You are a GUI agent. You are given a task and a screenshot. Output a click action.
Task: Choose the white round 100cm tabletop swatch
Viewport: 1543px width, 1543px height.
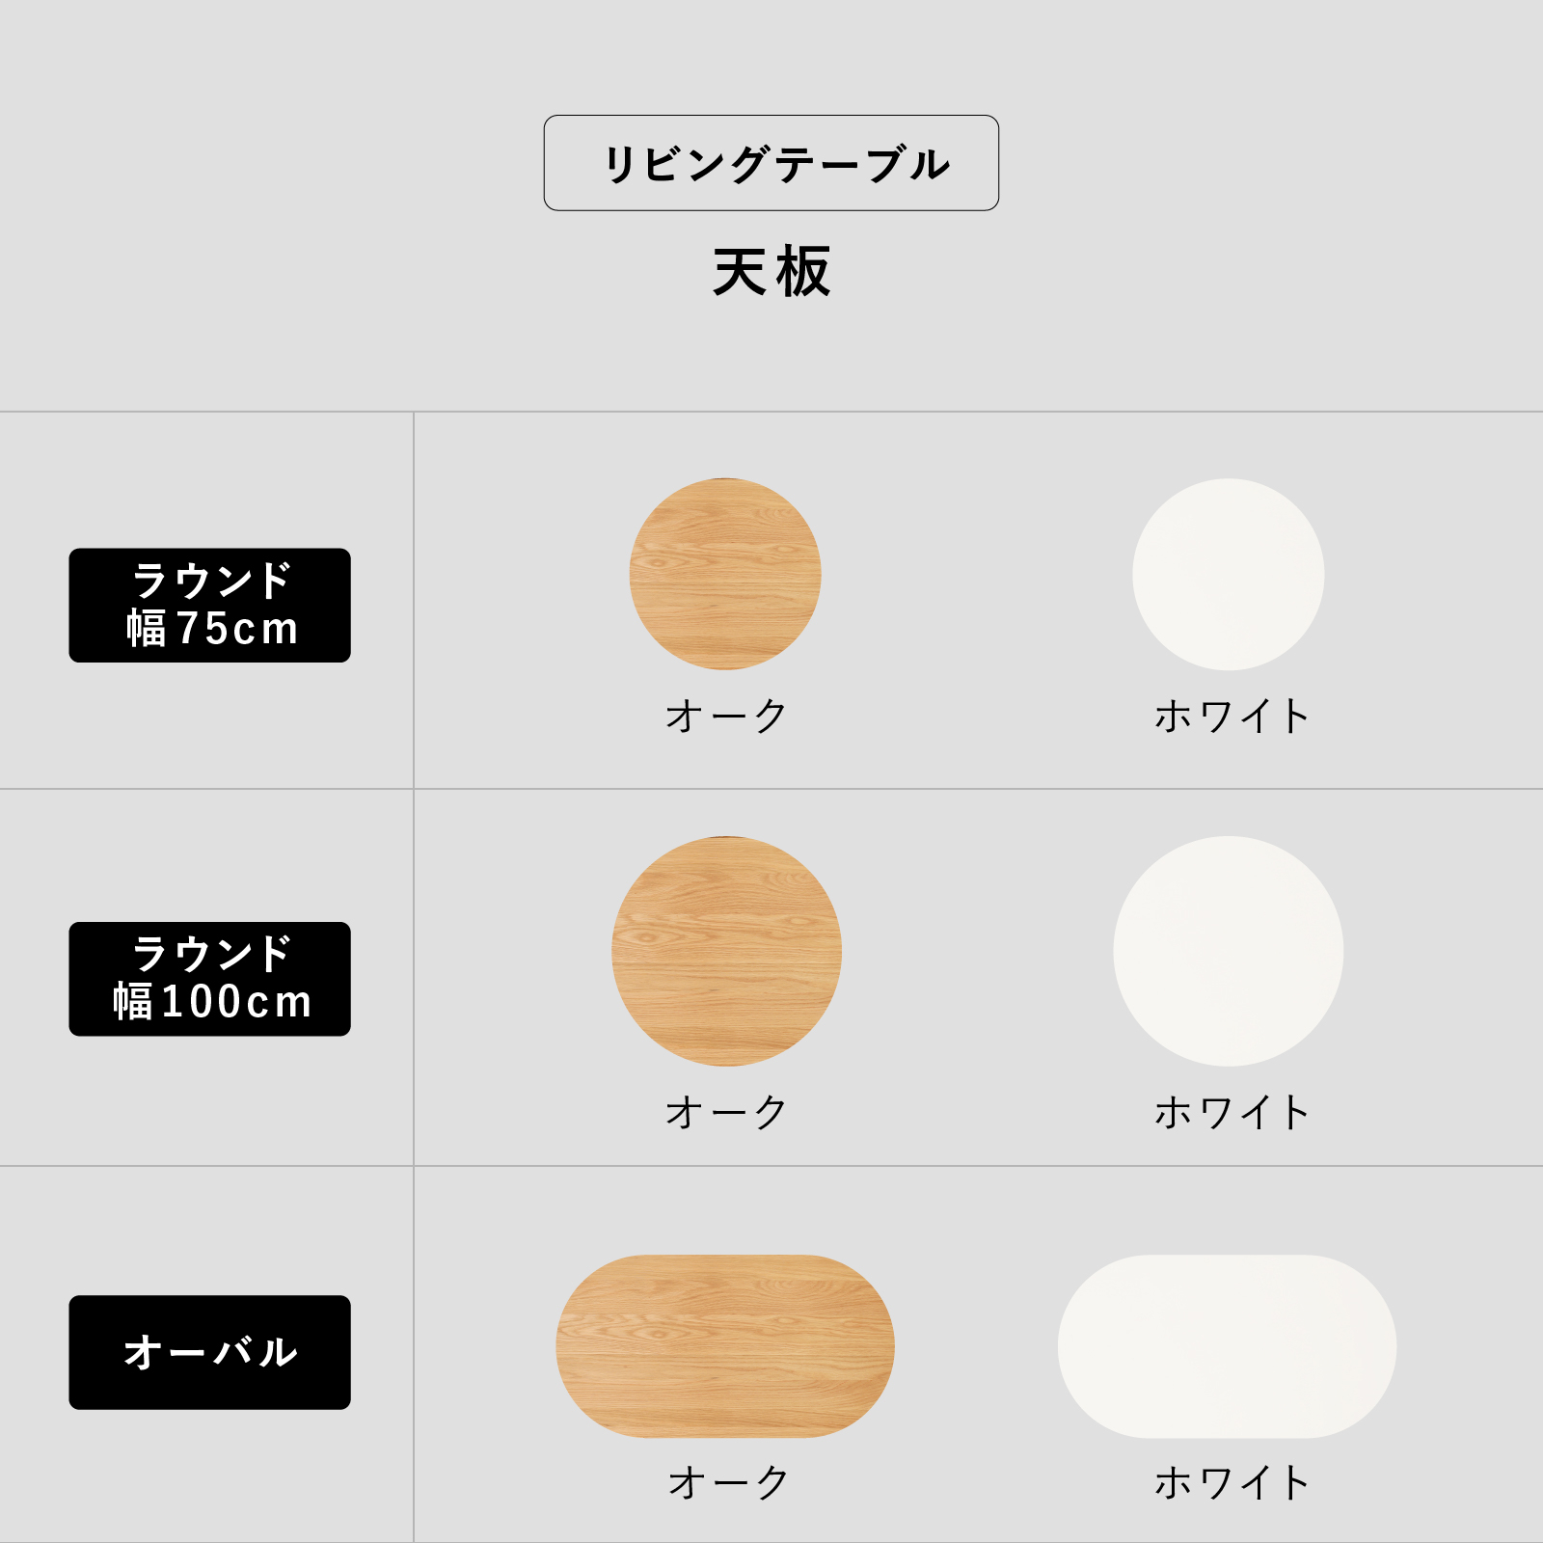click(x=1228, y=951)
